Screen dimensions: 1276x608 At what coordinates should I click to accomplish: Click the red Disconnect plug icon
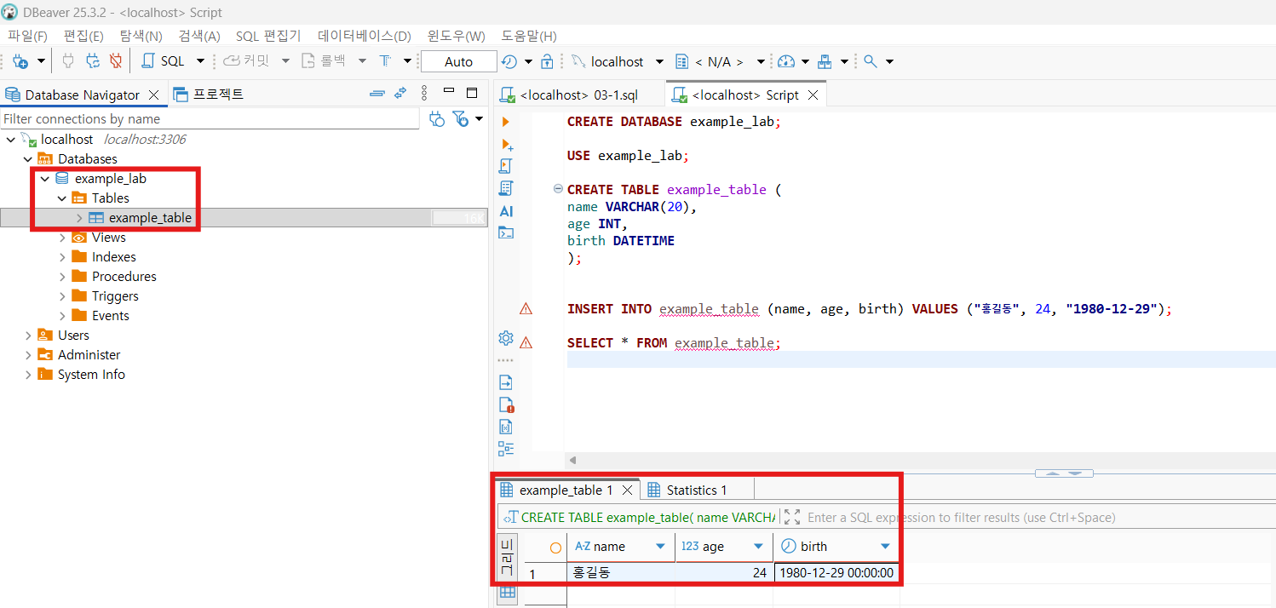116,61
